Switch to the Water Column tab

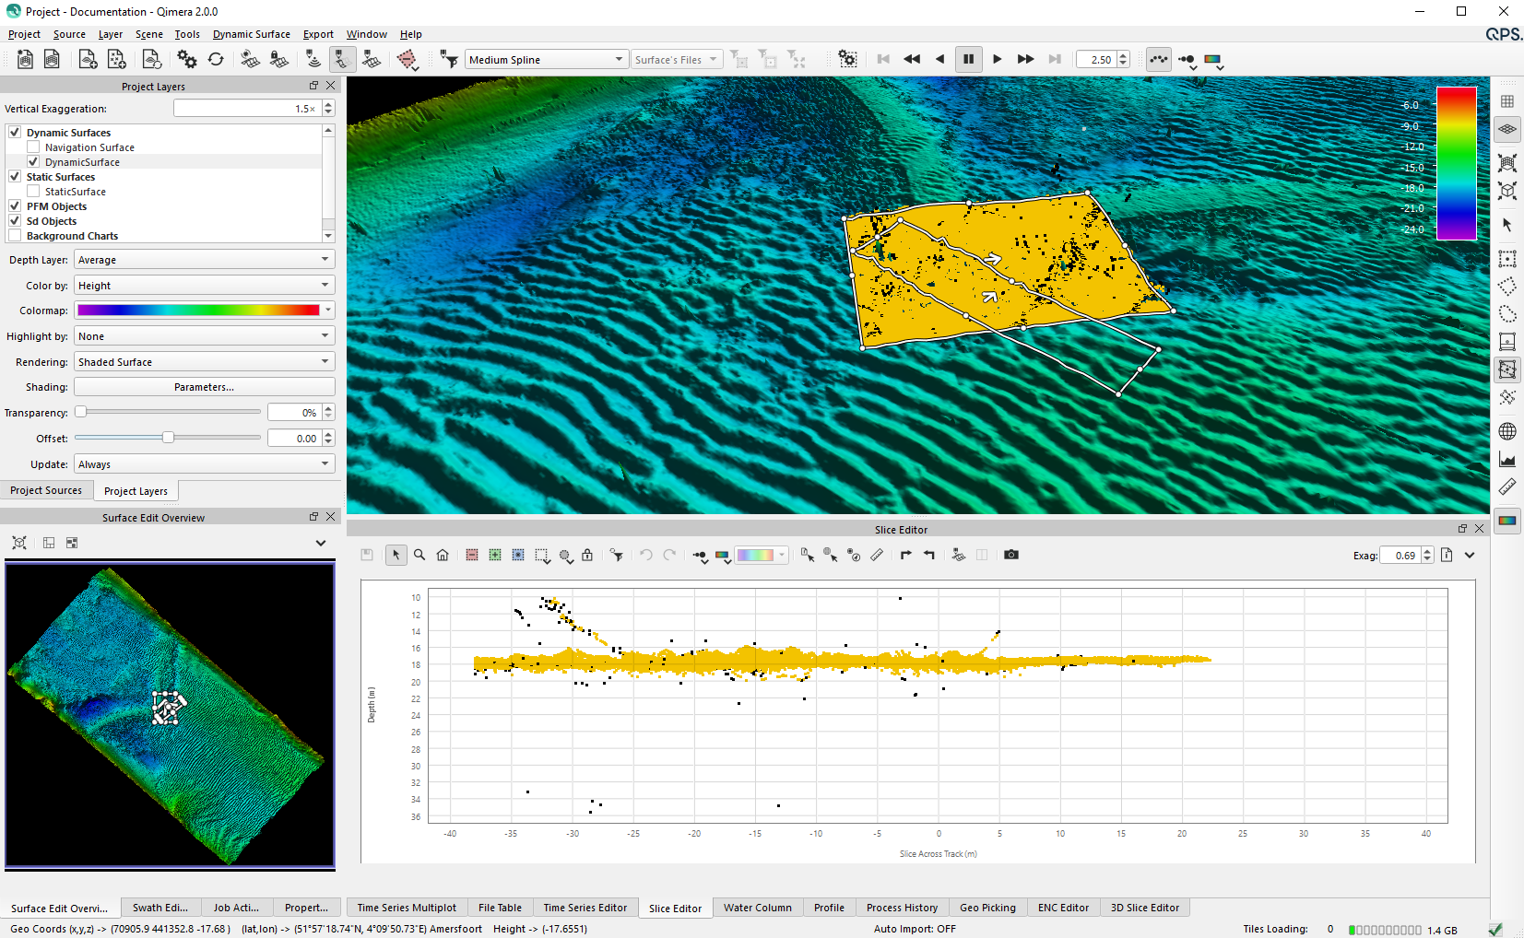click(757, 908)
